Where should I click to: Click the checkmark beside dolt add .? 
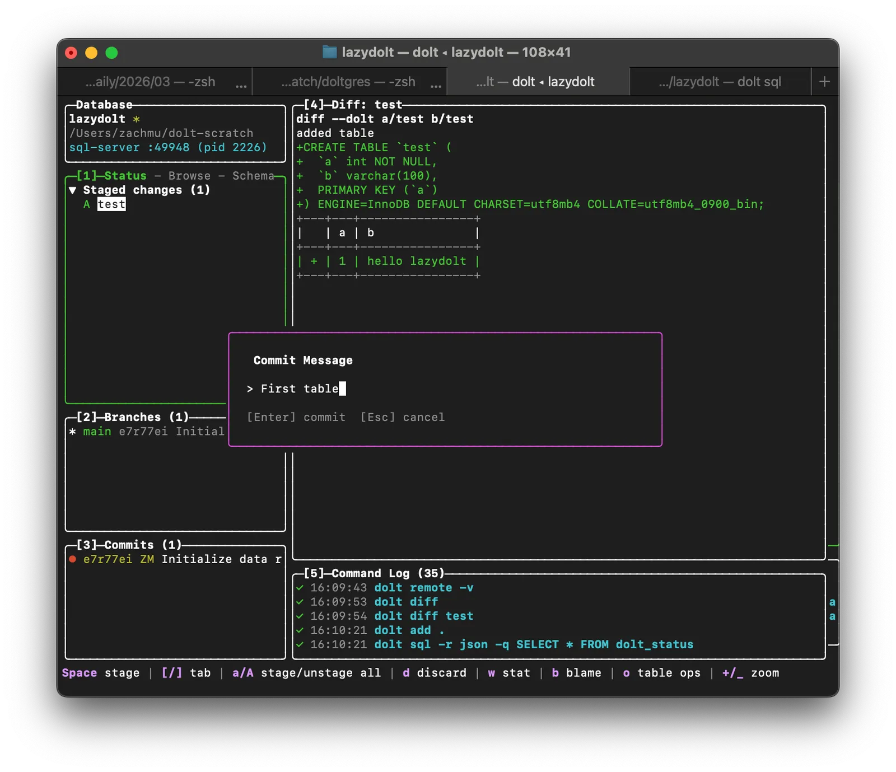tap(300, 630)
